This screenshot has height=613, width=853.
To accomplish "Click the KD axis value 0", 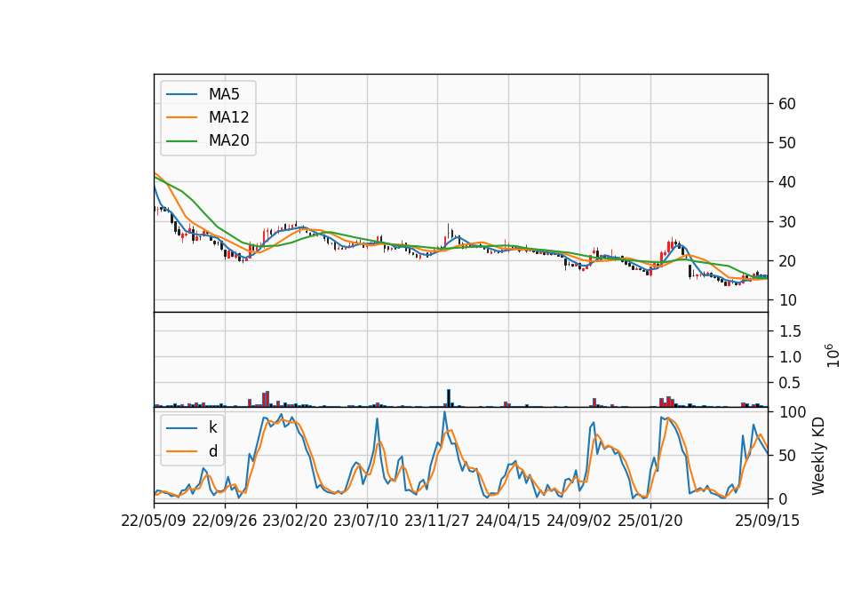I will pyautogui.click(x=783, y=498).
